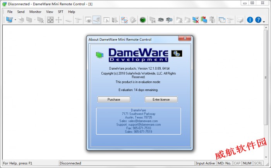Viewport: 271px width, 168px height.
Task: Open the File menu
Action: 10,12
